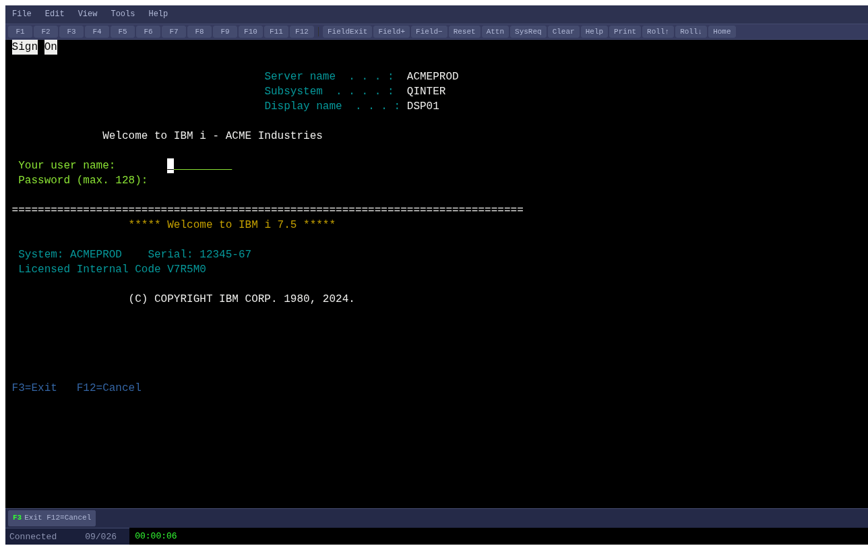Click the F4 toolbar key
Image resolution: width=868 pixels, height=550 pixels.
[97, 32]
